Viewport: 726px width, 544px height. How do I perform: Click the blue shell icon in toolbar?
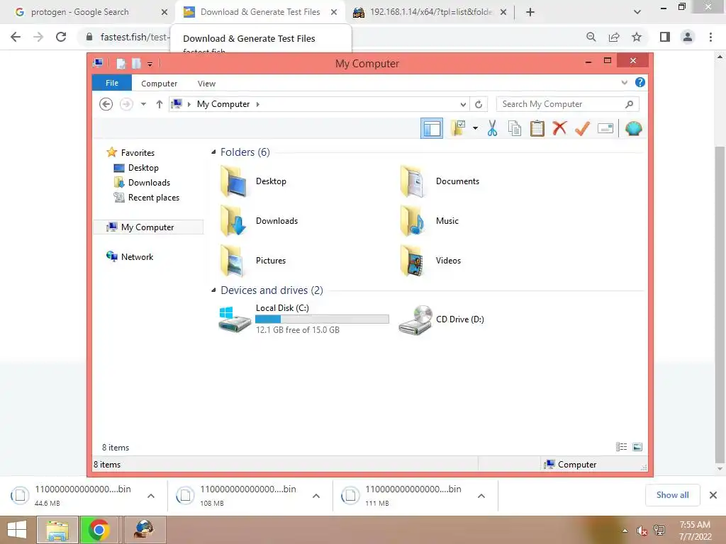(633, 129)
